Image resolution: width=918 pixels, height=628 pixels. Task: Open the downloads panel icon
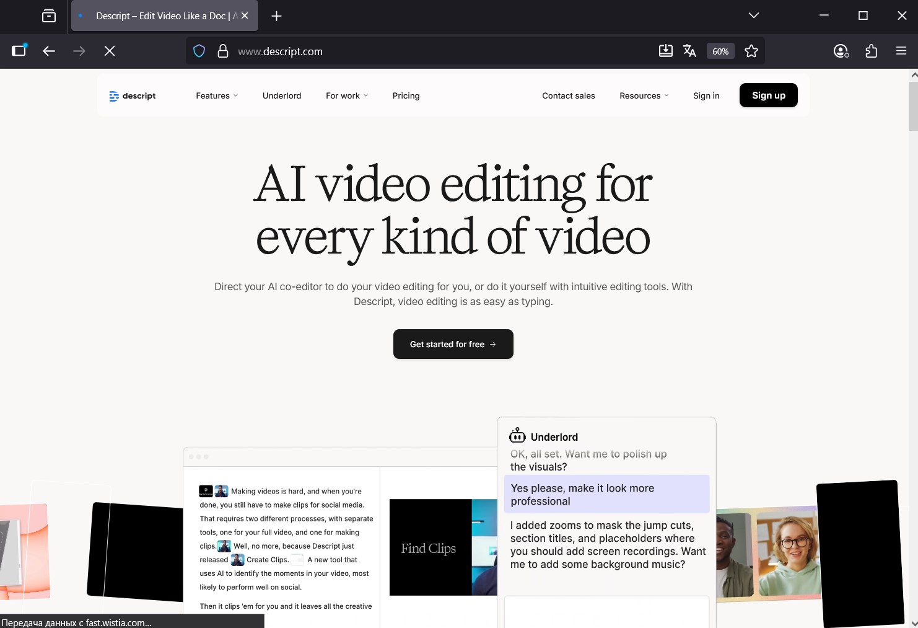(x=665, y=51)
